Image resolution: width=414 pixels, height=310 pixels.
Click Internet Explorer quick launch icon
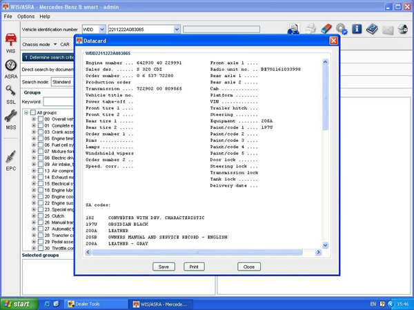(x=47, y=304)
